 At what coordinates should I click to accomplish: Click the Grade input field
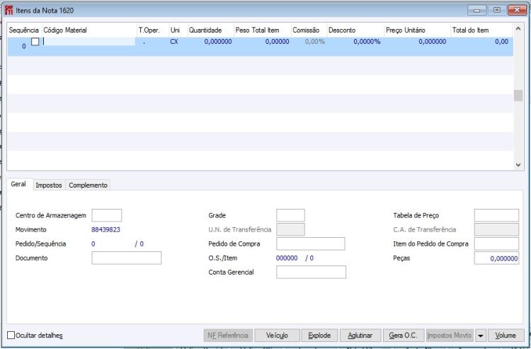point(290,215)
